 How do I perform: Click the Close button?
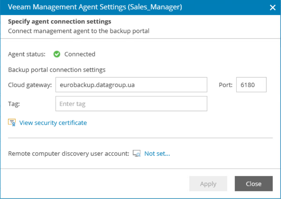click(254, 184)
